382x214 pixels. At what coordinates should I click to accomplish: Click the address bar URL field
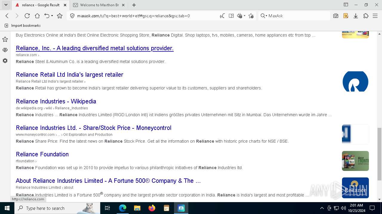click(146, 16)
